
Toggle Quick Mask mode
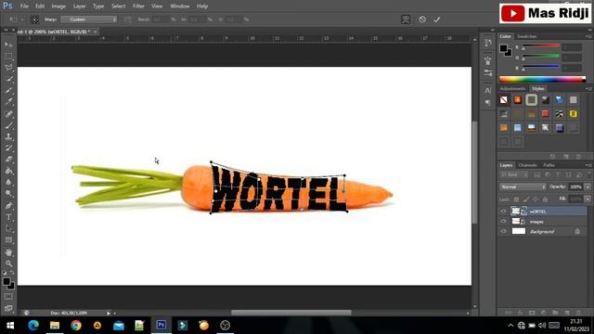[8, 297]
